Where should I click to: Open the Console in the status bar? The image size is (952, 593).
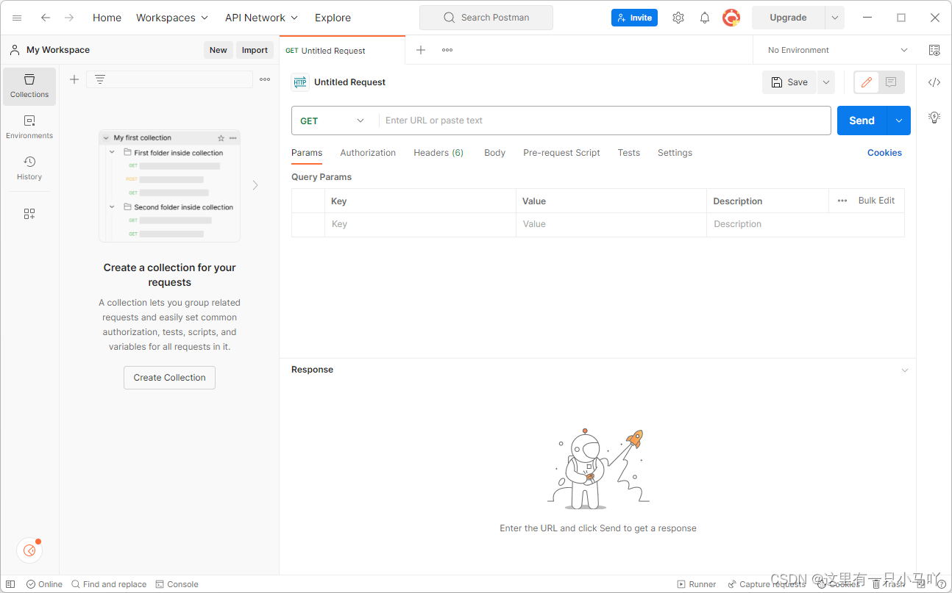click(177, 584)
